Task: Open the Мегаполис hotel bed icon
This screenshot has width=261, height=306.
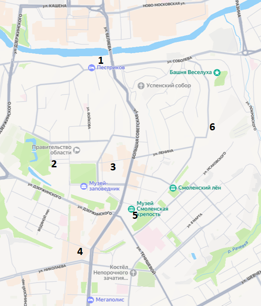Action: 90,299
